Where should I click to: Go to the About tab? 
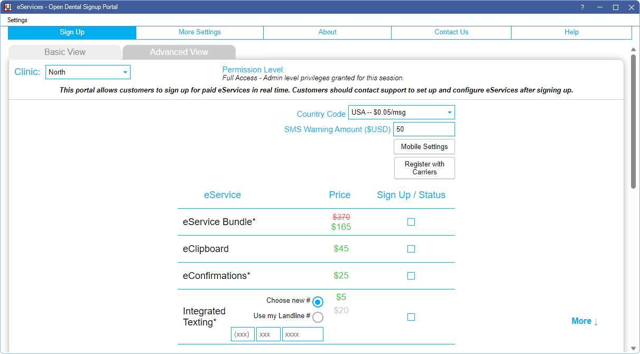tap(328, 32)
